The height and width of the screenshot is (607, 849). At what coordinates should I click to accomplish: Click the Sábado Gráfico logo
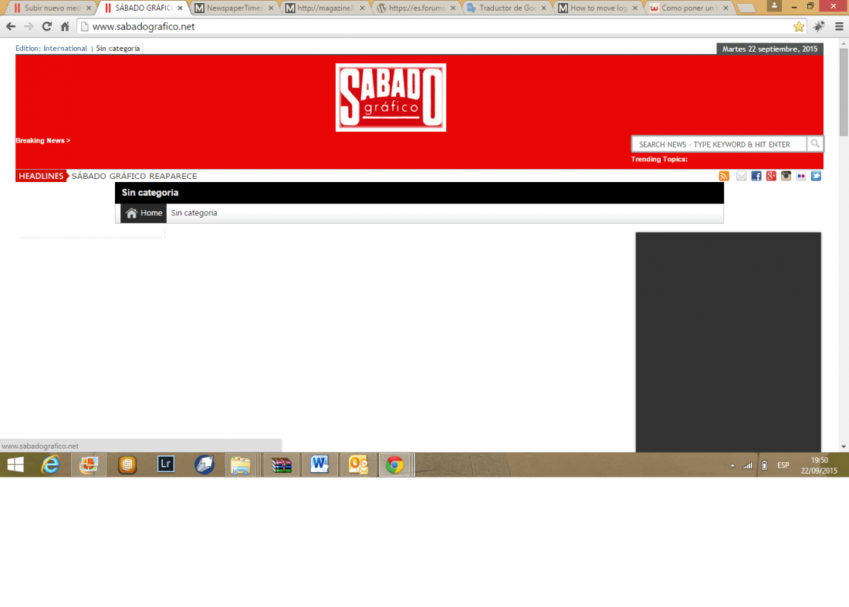(391, 97)
